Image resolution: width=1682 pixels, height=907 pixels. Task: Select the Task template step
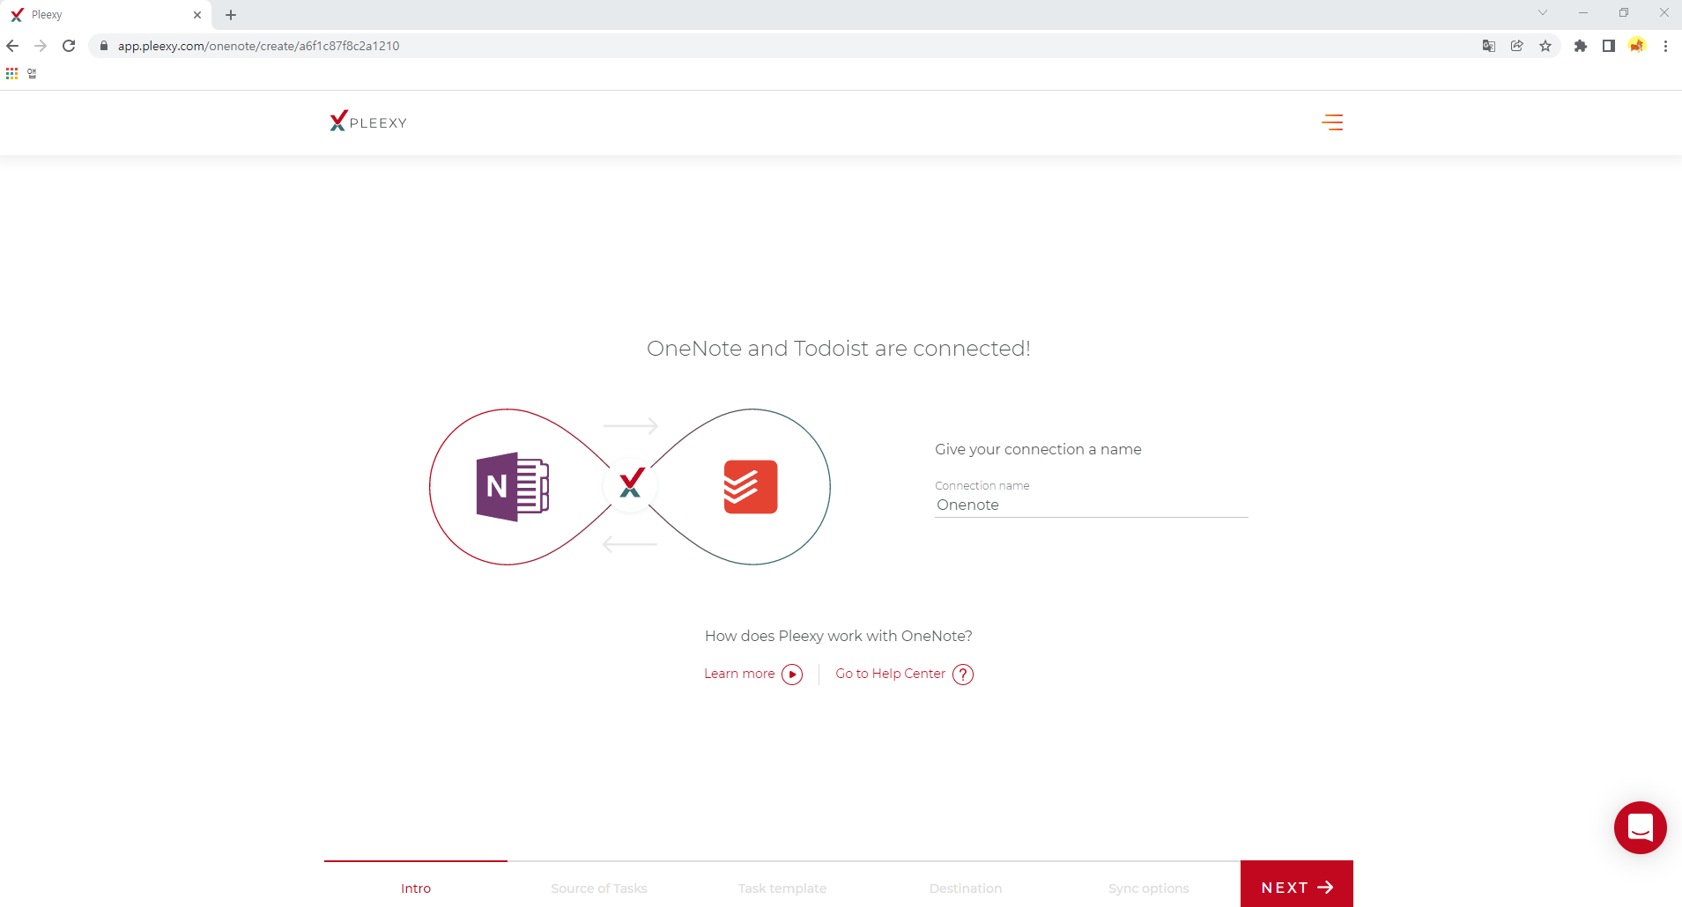coord(782,889)
